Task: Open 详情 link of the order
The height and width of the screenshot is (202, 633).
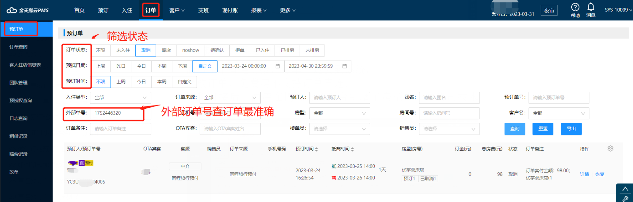Action: 585,174
